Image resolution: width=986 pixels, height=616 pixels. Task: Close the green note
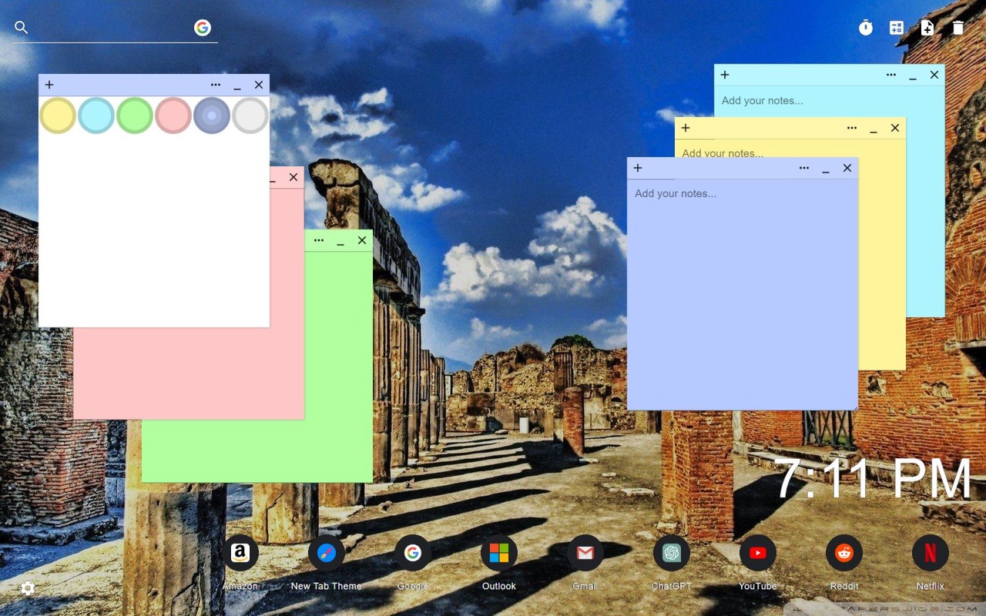tap(362, 240)
